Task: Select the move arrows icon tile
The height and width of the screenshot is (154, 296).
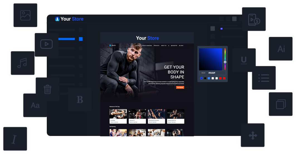Action: (x=253, y=135)
